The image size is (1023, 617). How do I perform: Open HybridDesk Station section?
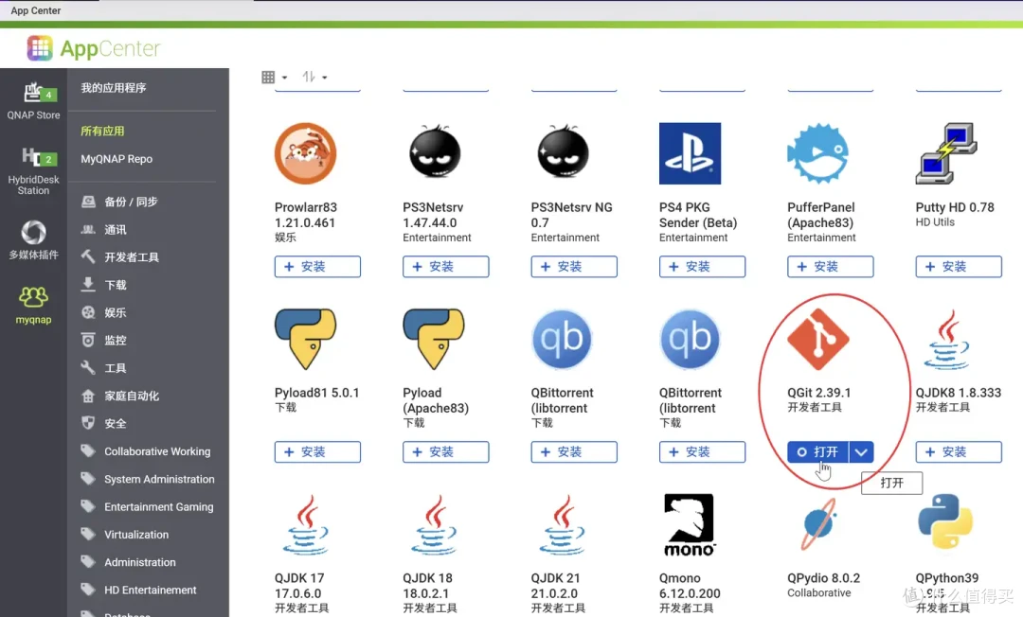point(33,170)
